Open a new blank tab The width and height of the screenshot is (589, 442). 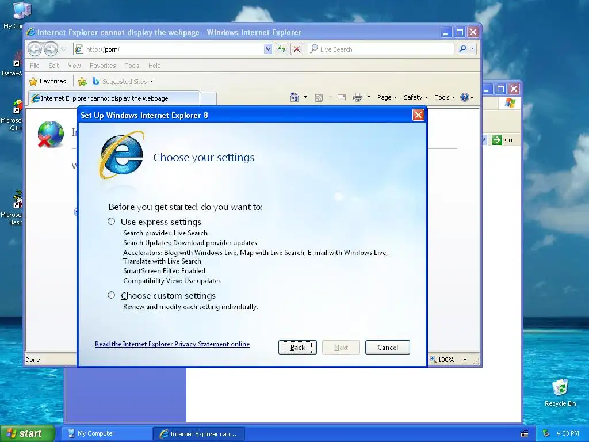tap(208, 98)
